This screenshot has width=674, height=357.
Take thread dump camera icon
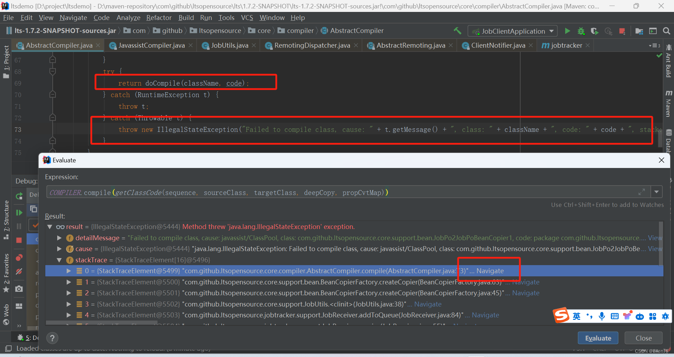click(x=19, y=289)
